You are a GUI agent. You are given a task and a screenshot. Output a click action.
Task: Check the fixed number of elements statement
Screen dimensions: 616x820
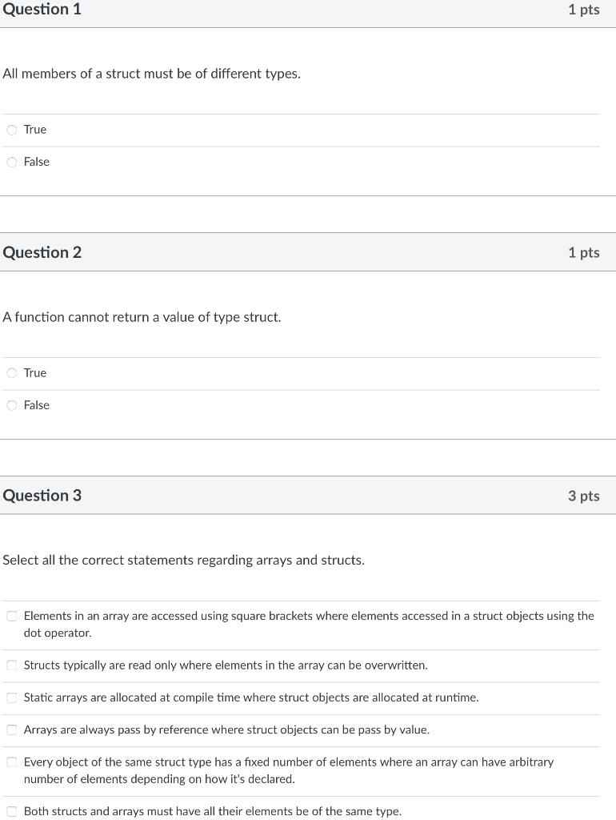click(x=11, y=762)
